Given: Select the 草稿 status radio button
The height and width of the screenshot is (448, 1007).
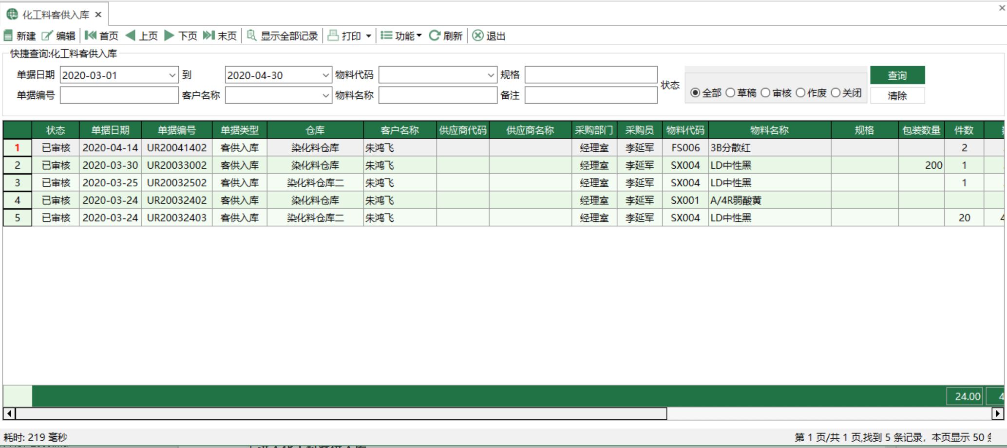Looking at the screenshot, I should point(730,92).
